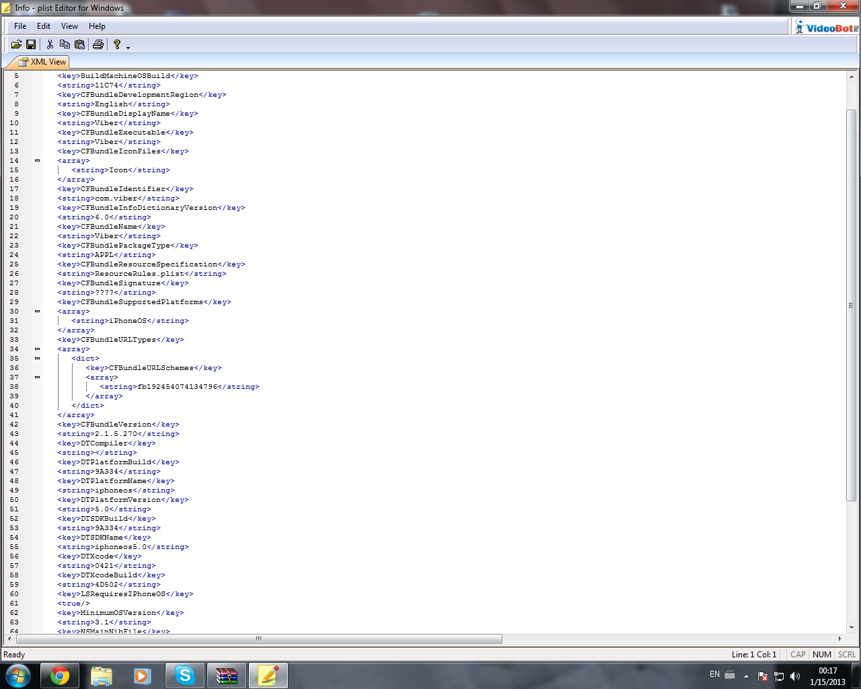Viewport: 861px width, 689px height.
Task: Launch Google Chrome from the taskbar
Action: pyautogui.click(x=60, y=676)
